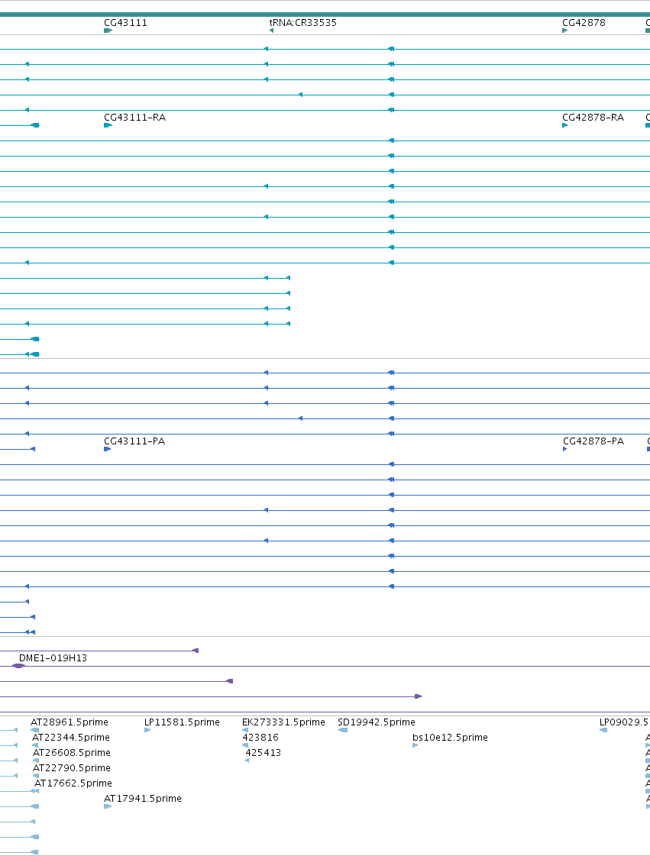Select the AT22344.5prime glyph
This screenshot has width=650, height=856.
[35, 745]
